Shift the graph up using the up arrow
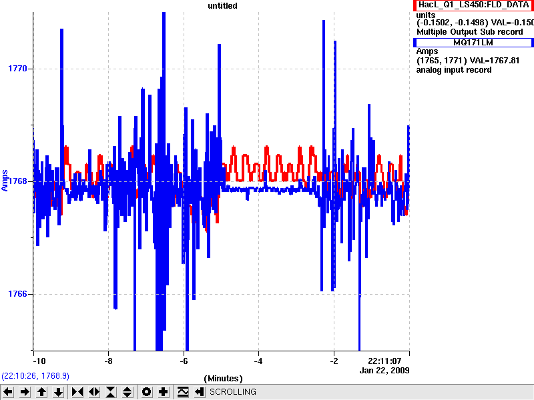Viewport: 534px width, 400px height. point(42,392)
